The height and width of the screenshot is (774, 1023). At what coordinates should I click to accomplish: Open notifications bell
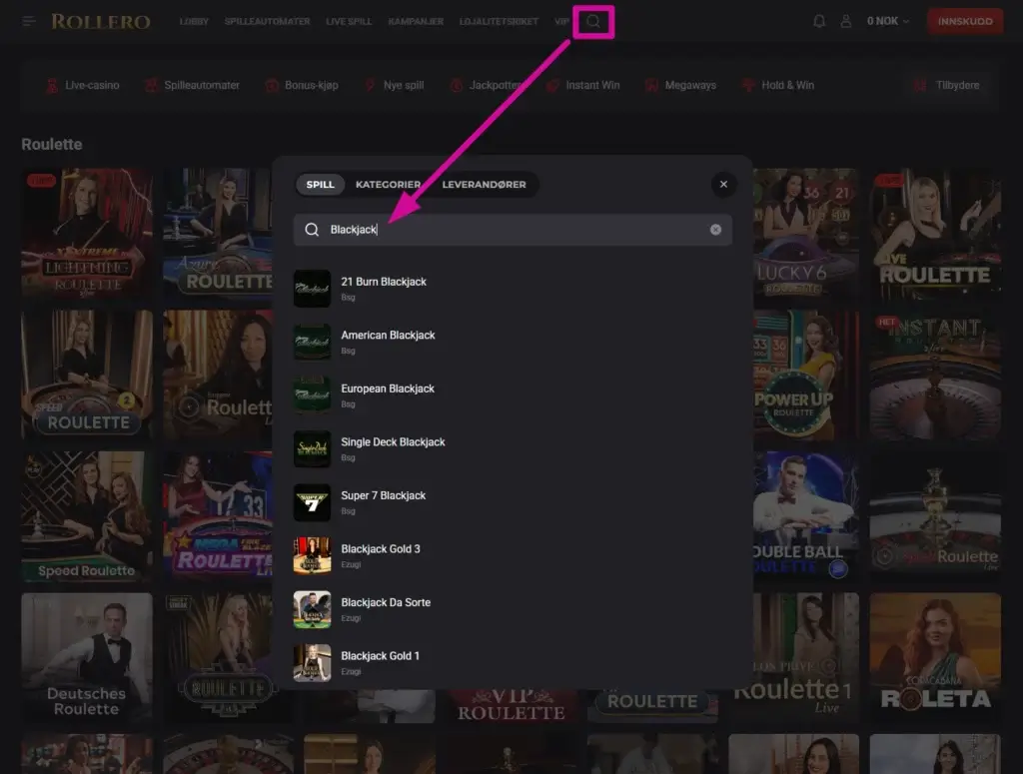click(x=819, y=22)
